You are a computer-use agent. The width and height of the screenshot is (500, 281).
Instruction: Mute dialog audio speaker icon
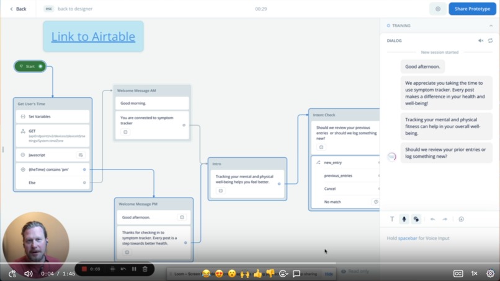(481, 40)
